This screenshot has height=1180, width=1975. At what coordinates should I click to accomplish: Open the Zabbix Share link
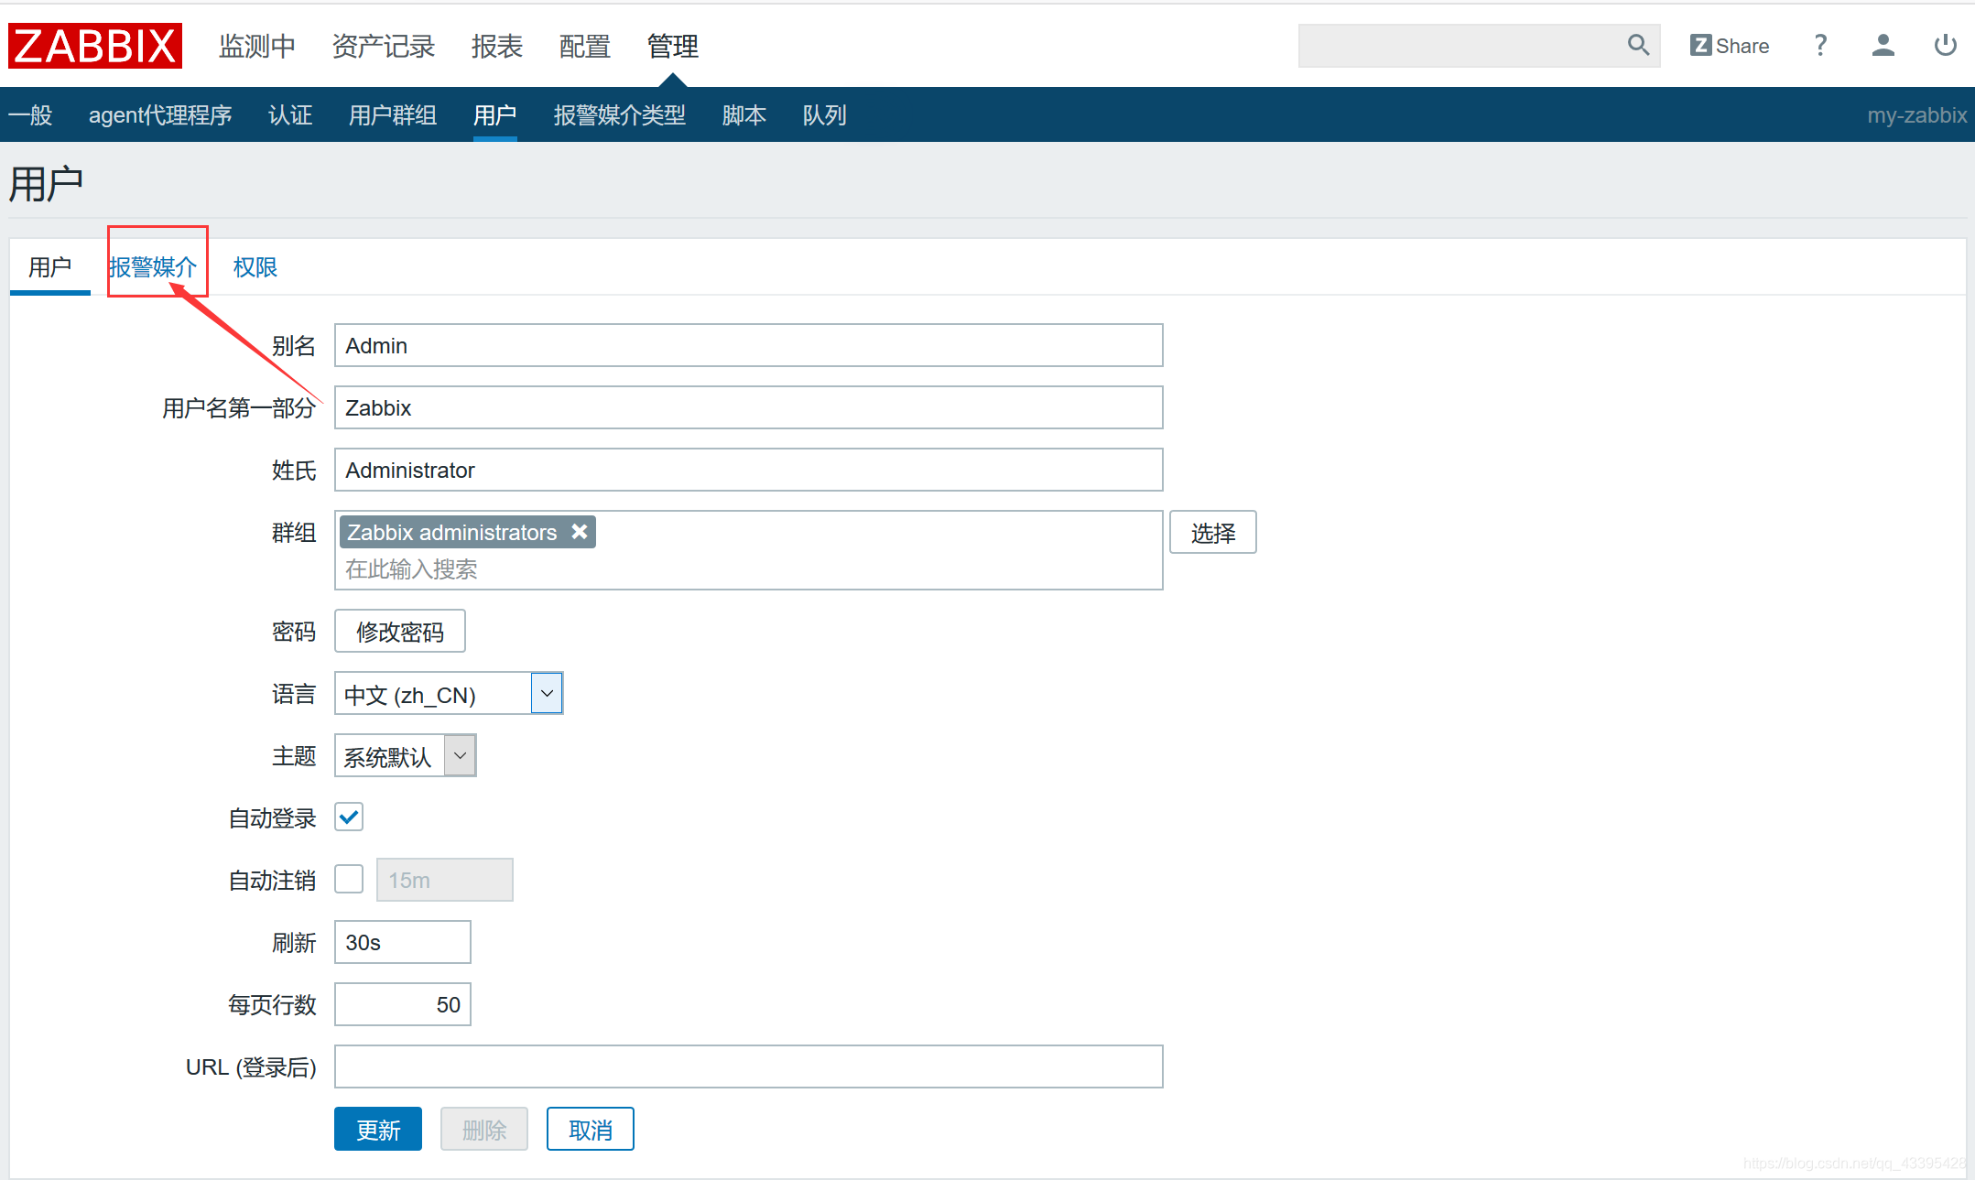tap(1729, 46)
